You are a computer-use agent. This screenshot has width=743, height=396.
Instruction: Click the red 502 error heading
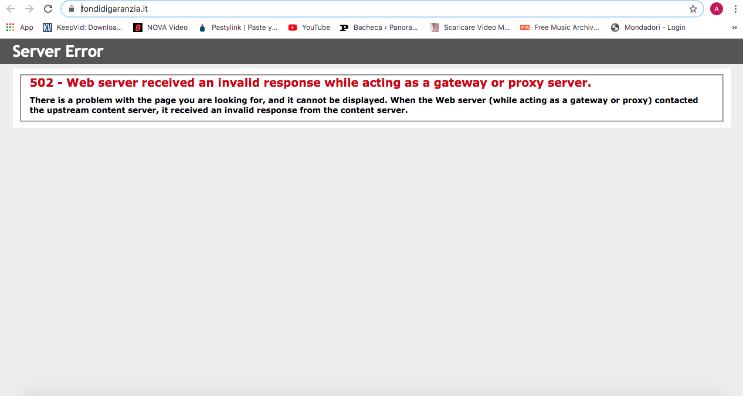(x=310, y=83)
